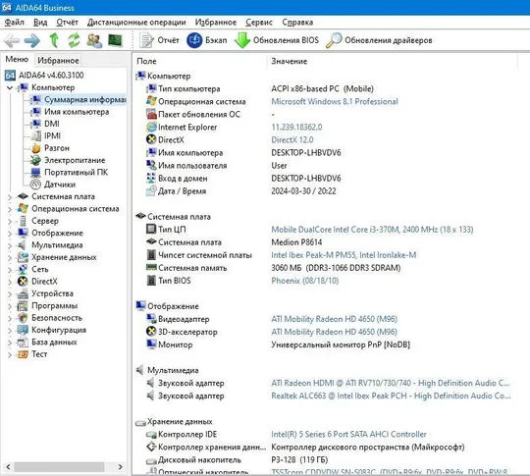Click the Программы icon in tree
530x476 pixels.
[x=23, y=306]
